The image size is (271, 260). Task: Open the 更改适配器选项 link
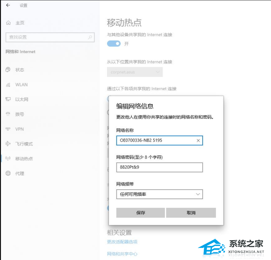tap(122, 242)
